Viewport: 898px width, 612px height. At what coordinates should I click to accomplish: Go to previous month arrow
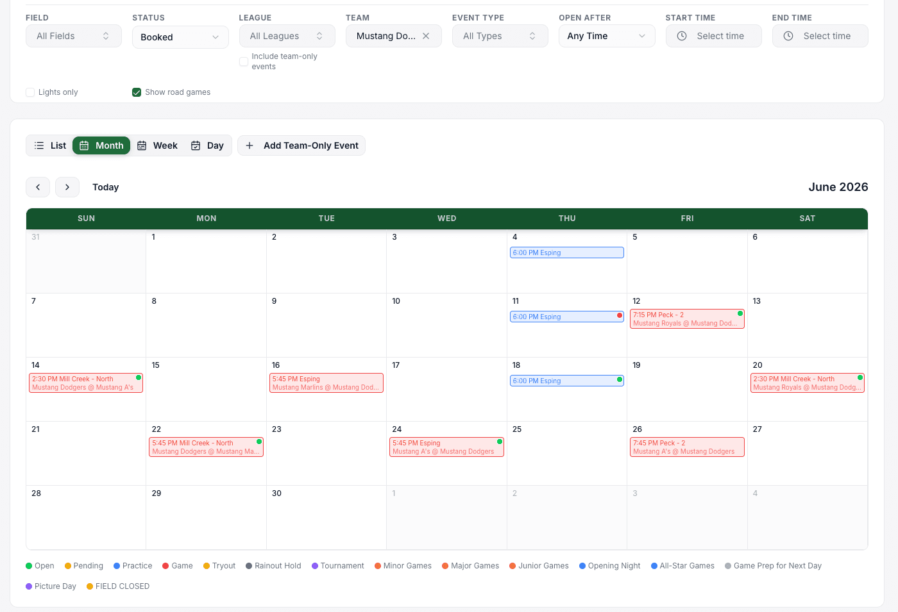[x=38, y=187]
